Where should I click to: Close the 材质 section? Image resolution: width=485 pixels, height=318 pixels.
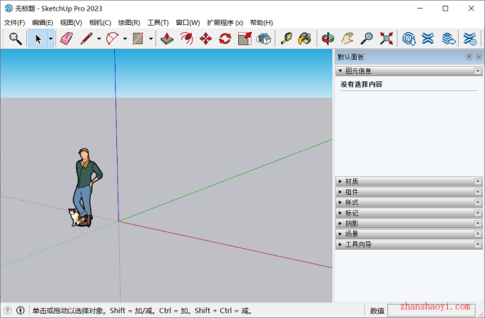[x=478, y=181]
